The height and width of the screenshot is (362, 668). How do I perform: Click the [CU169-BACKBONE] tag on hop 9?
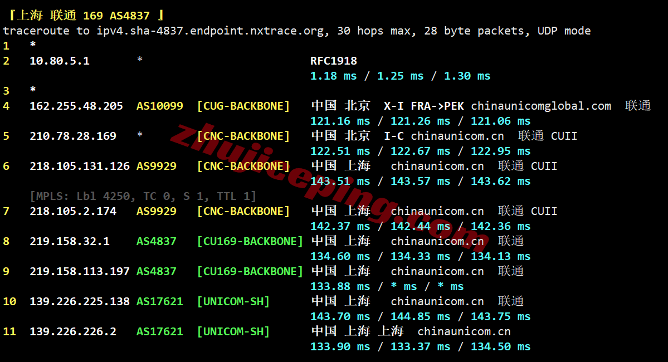[x=250, y=272]
